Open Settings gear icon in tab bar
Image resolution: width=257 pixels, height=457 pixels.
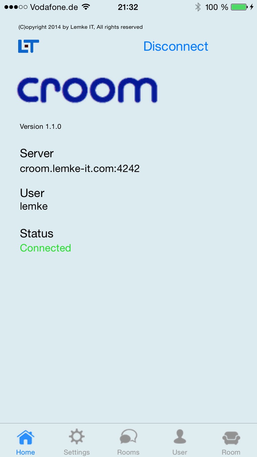pyautogui.click(x=77, y=437)
